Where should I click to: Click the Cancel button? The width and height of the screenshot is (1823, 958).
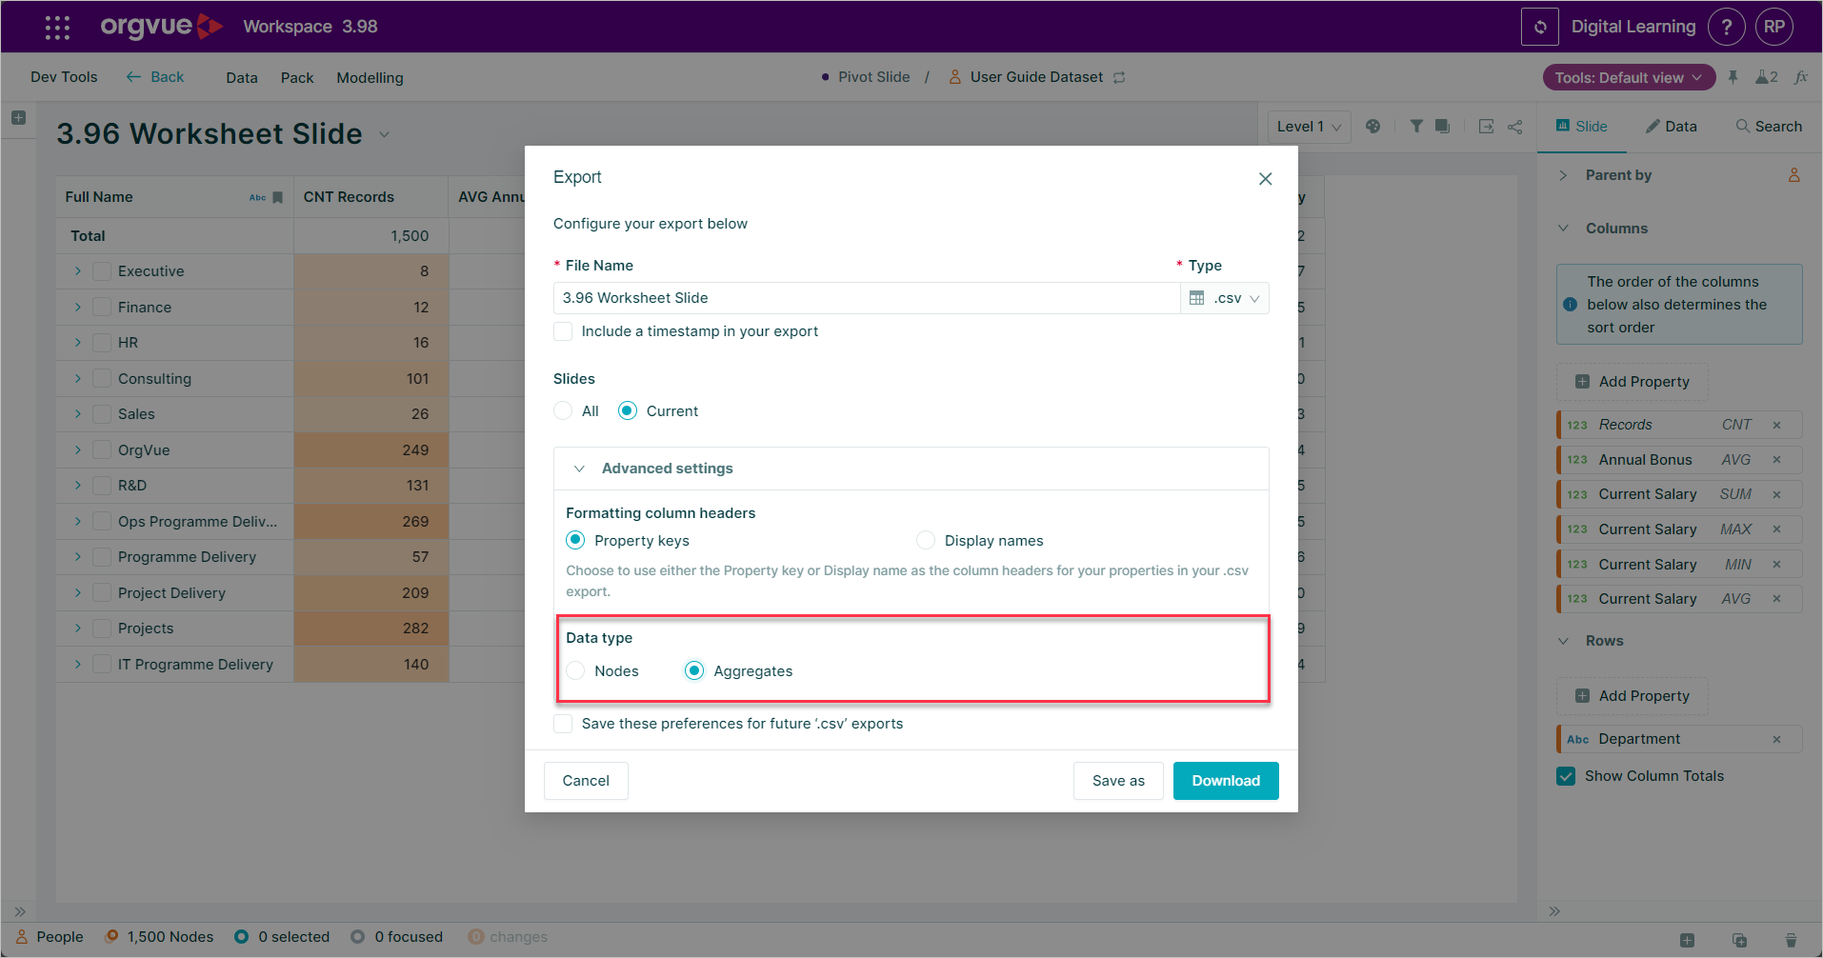coord(586,781)
